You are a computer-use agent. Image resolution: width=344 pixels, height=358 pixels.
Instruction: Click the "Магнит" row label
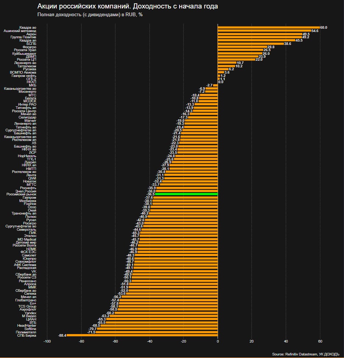(31, 121)
